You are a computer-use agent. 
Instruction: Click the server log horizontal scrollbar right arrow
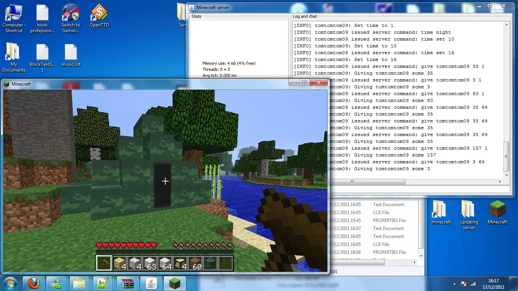pos(500,181)
